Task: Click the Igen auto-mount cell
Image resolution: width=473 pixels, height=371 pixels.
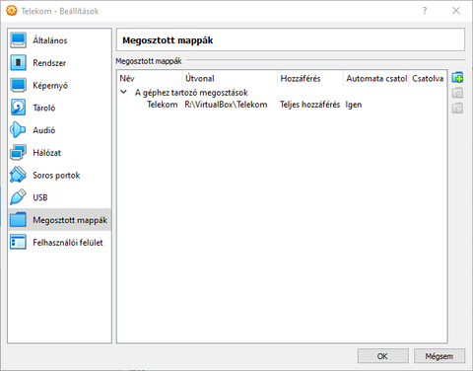Action: pyautogui.click(x=354, y=105)
